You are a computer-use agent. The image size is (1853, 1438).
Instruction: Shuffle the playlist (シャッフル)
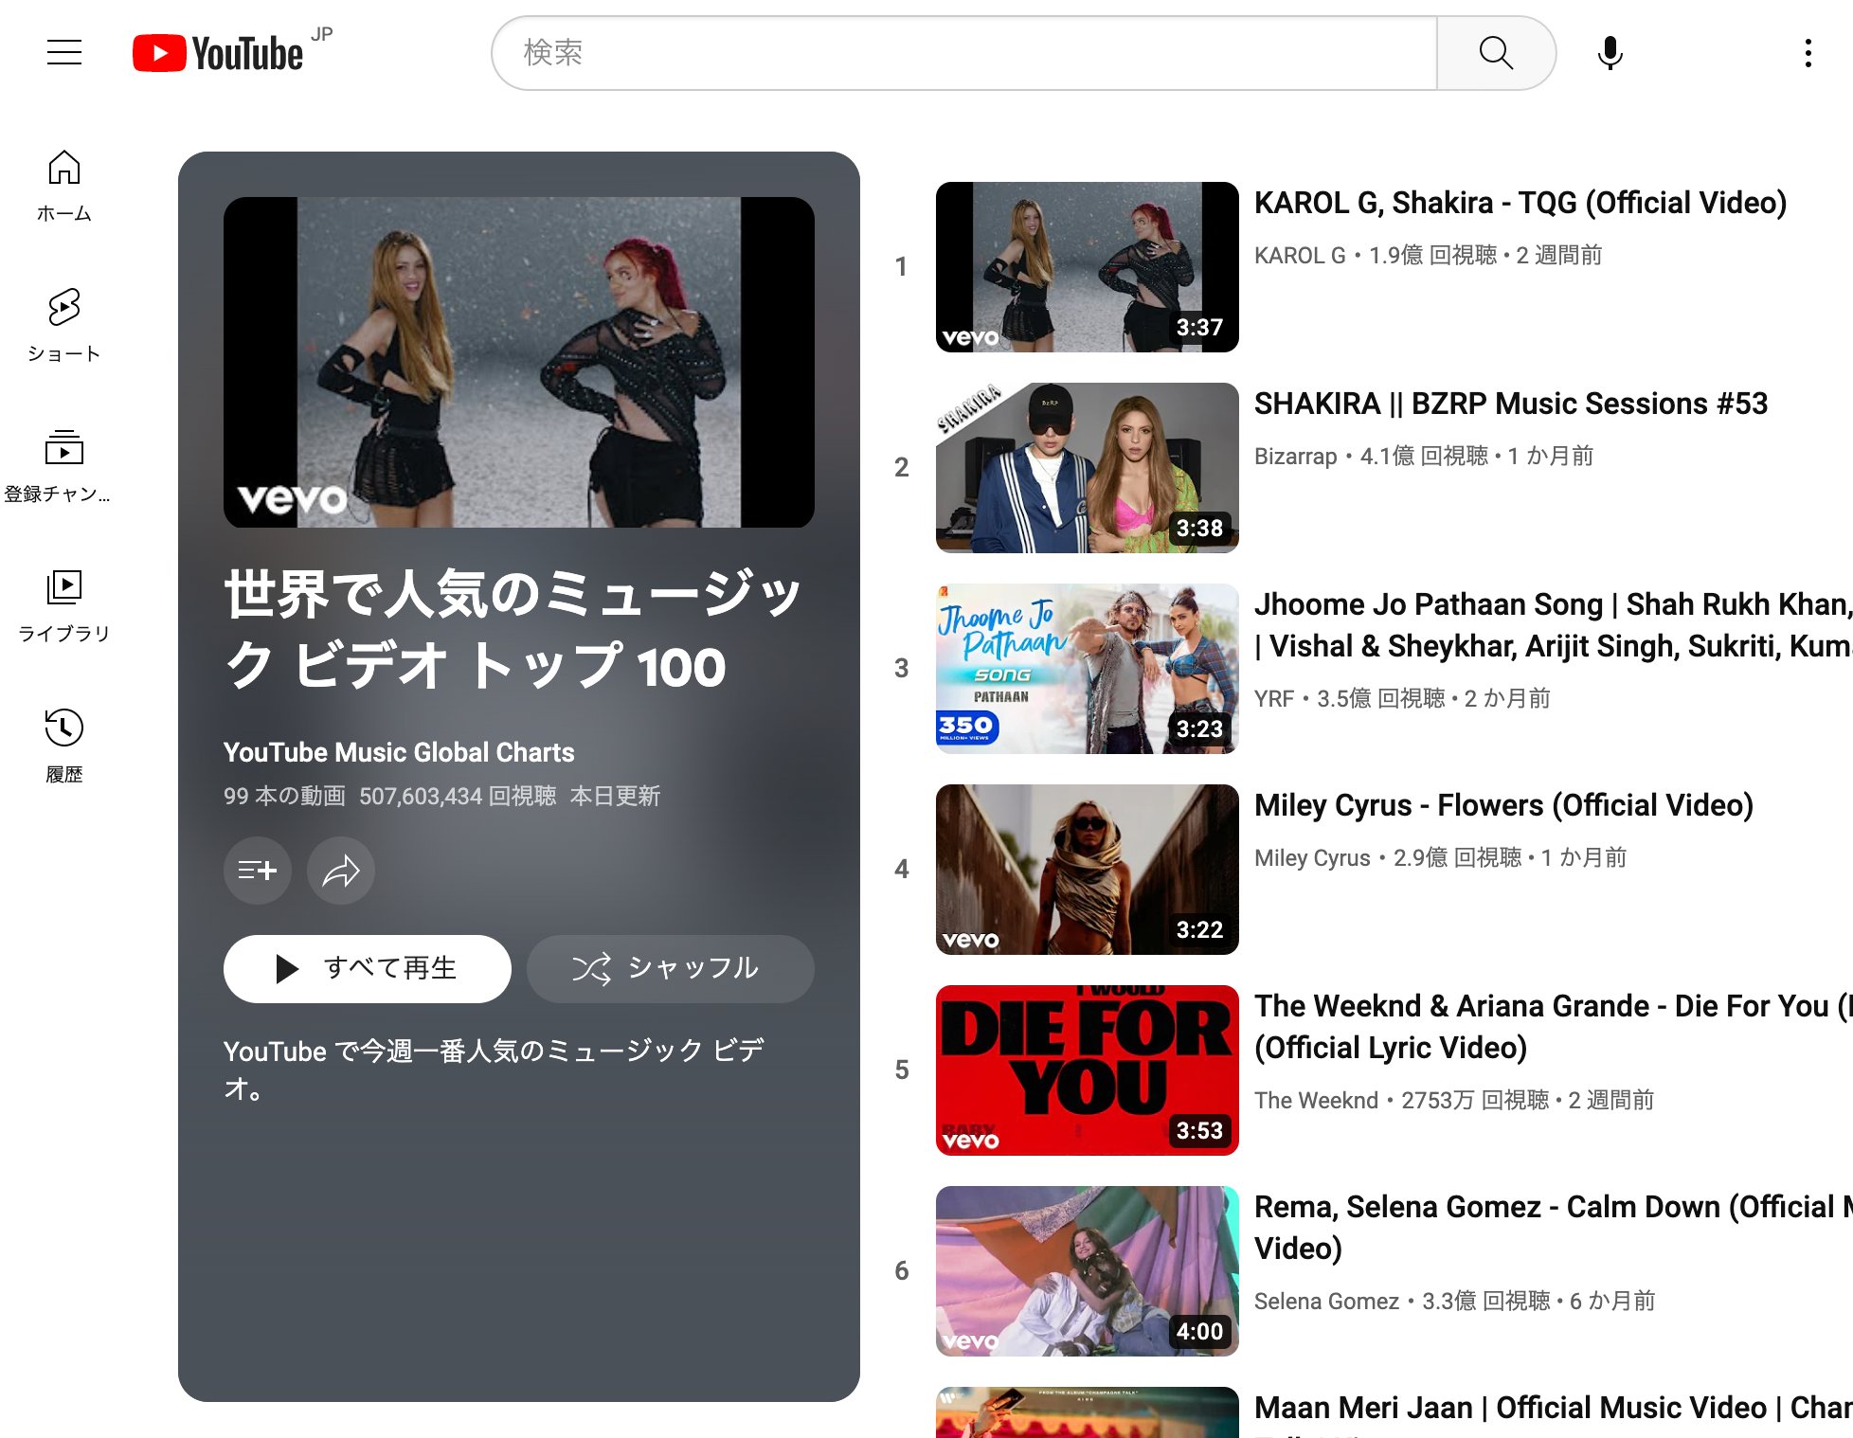click(x=671, y=969)
